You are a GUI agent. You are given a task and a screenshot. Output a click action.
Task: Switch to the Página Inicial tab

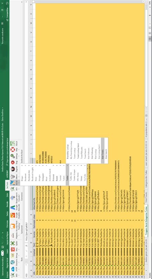point(7,264)
